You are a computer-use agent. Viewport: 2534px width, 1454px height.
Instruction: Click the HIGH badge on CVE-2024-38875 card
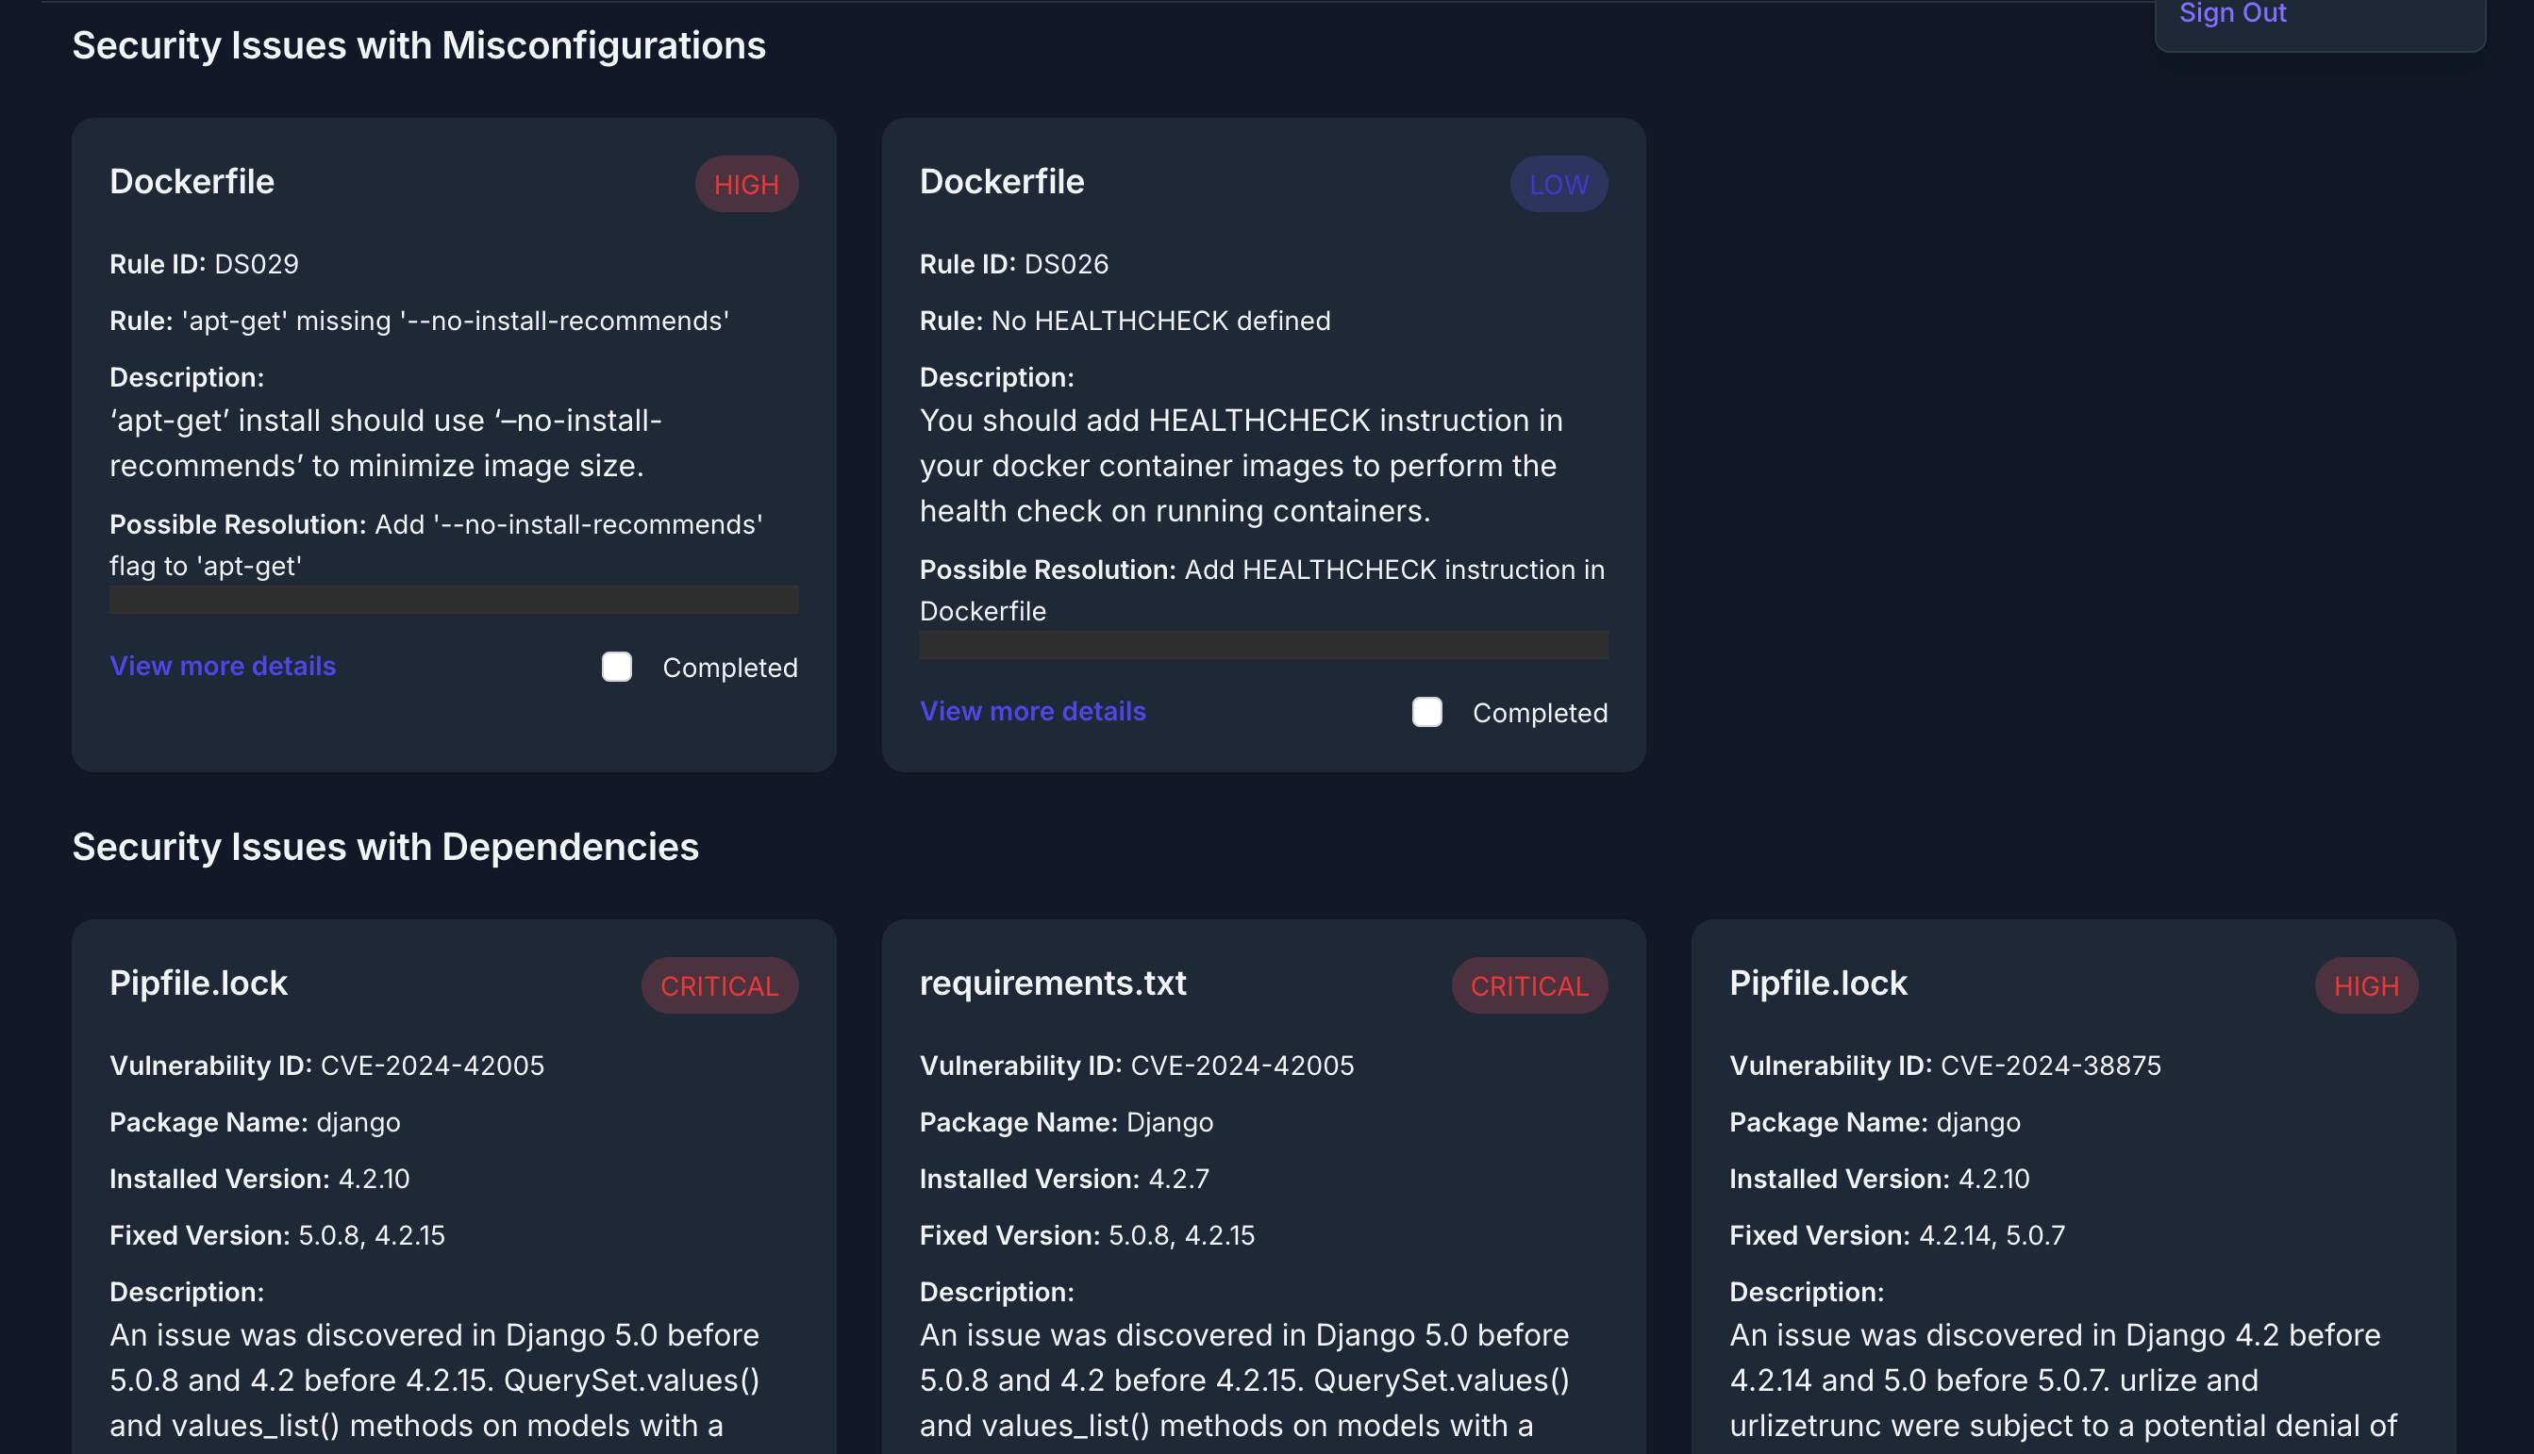point(2365,984)
